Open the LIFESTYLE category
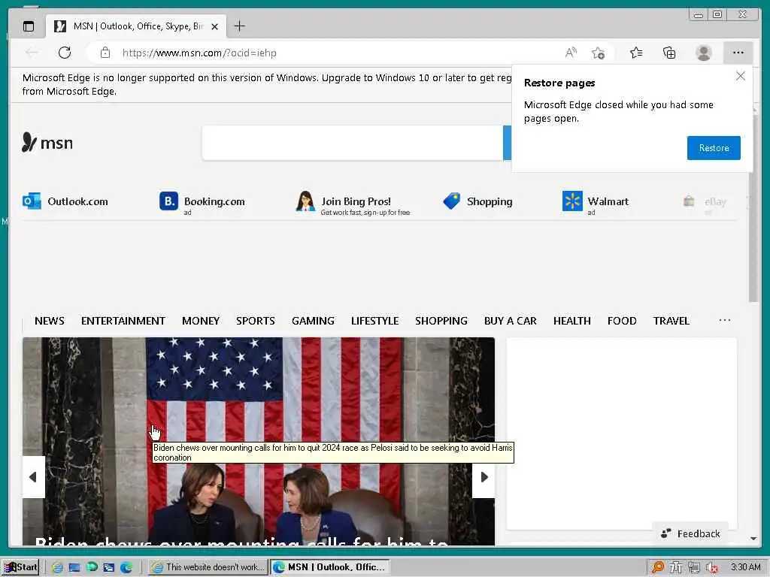Screen dimensions: 770x577 (374, 320)
